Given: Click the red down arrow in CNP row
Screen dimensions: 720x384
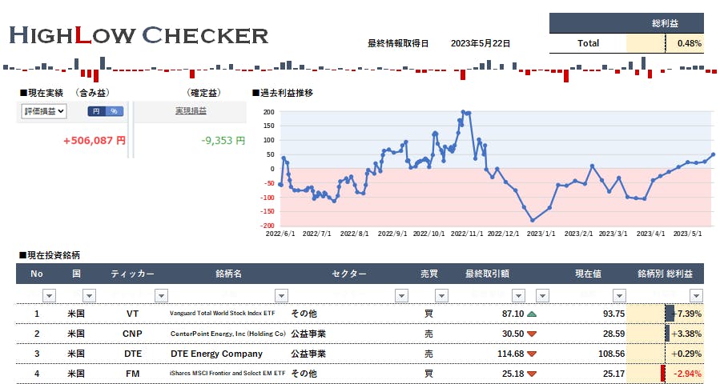Looking at the screenshot, I should [x=533, y=334].
